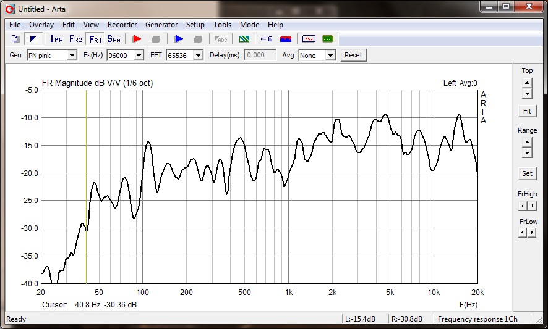Click the green waveform icon
The image size is (548, 329).
[327, 39]
